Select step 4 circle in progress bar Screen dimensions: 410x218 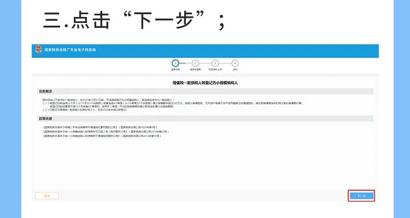click(235, 63)
